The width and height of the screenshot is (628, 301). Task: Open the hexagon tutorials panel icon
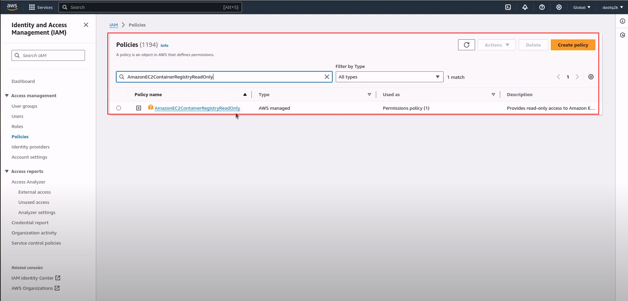623,35
